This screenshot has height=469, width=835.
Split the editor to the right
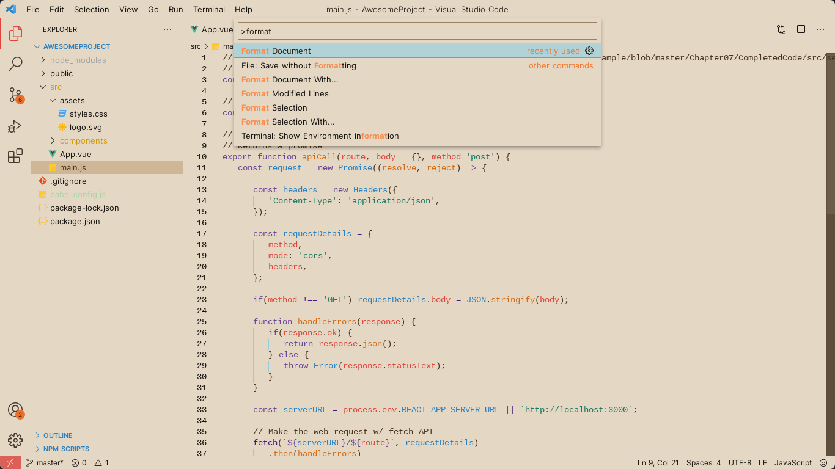(x=801, y=29)
